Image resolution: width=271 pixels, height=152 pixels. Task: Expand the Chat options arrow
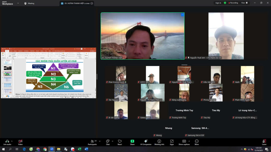(112, 141)
